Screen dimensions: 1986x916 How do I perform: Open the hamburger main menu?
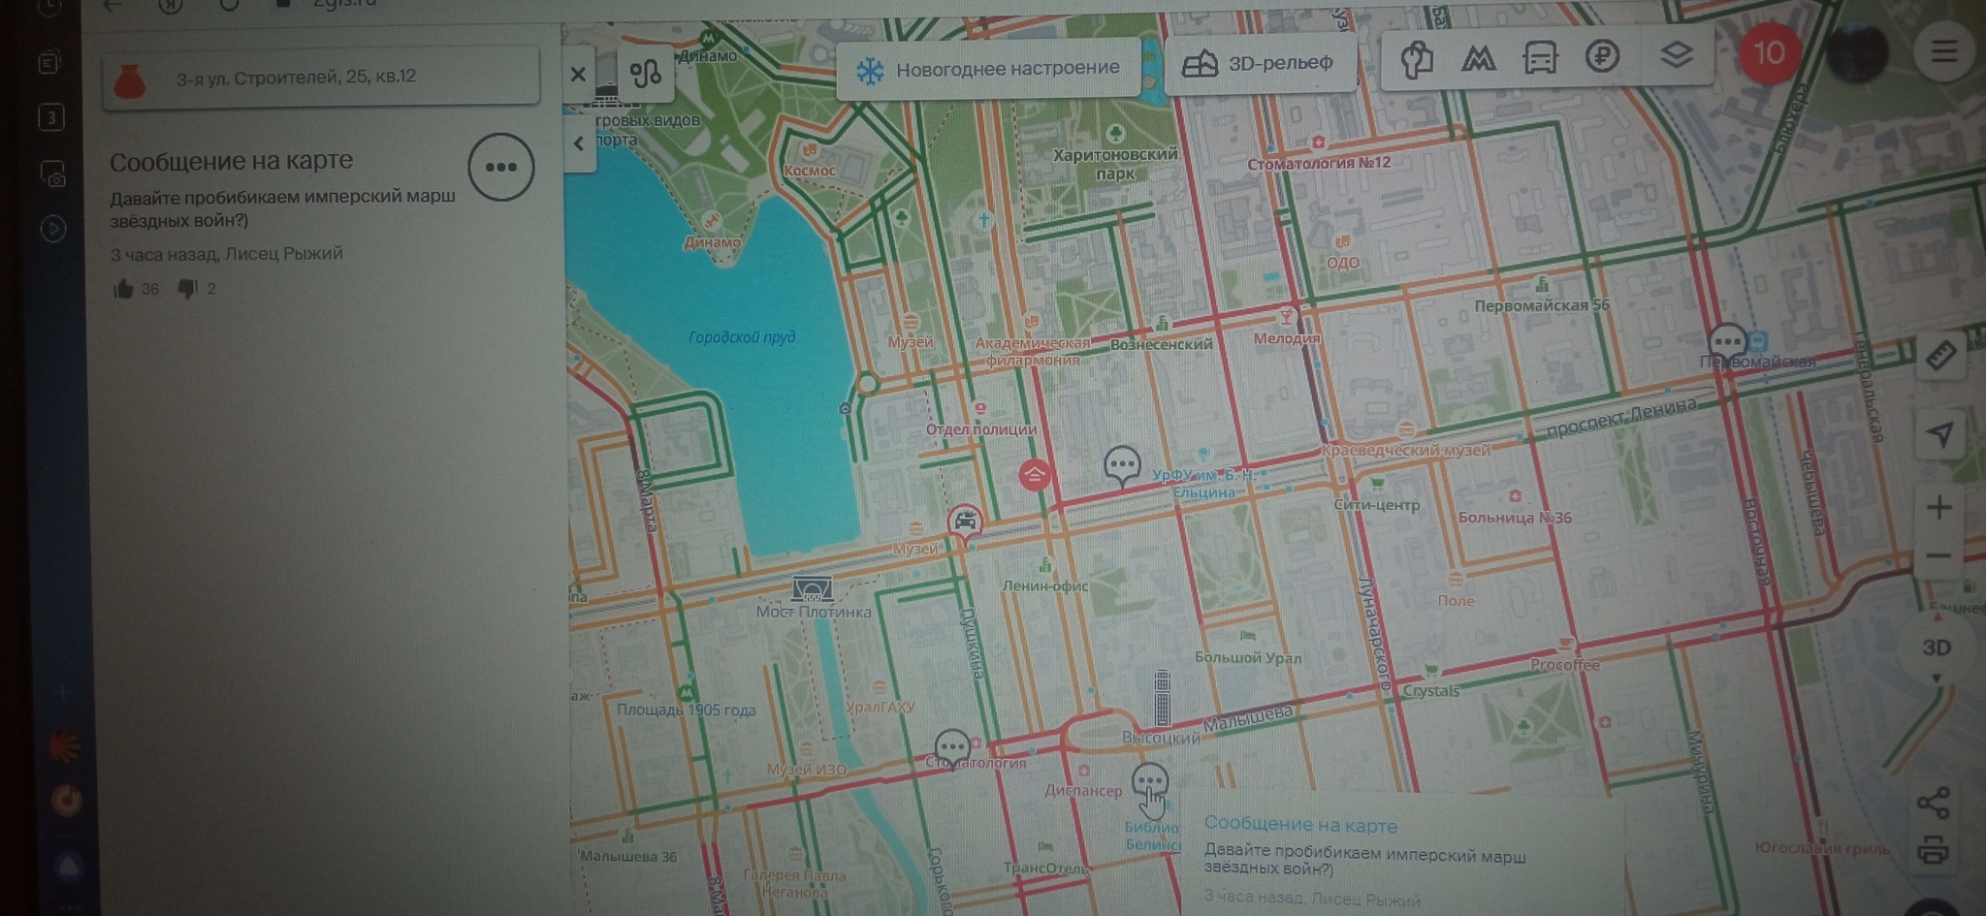[x=1943, y=51]
